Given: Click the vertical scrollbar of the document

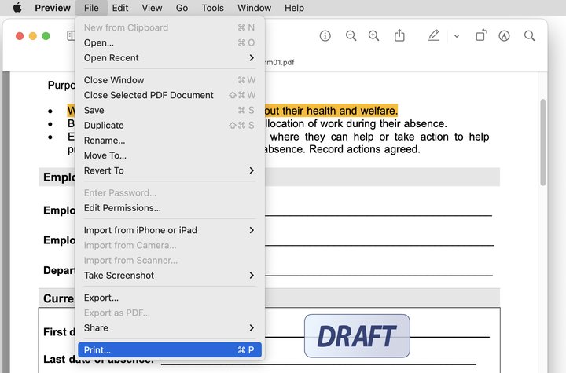Looking at the screenshot, I should pyautogui.click(x=542, y=141).
